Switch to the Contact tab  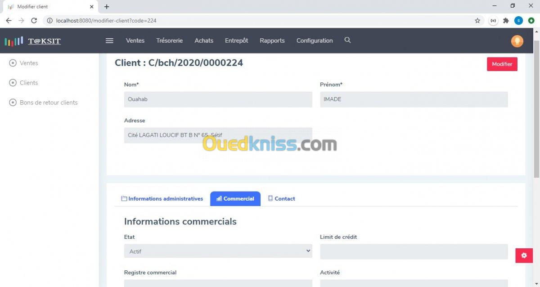(282, 198)
